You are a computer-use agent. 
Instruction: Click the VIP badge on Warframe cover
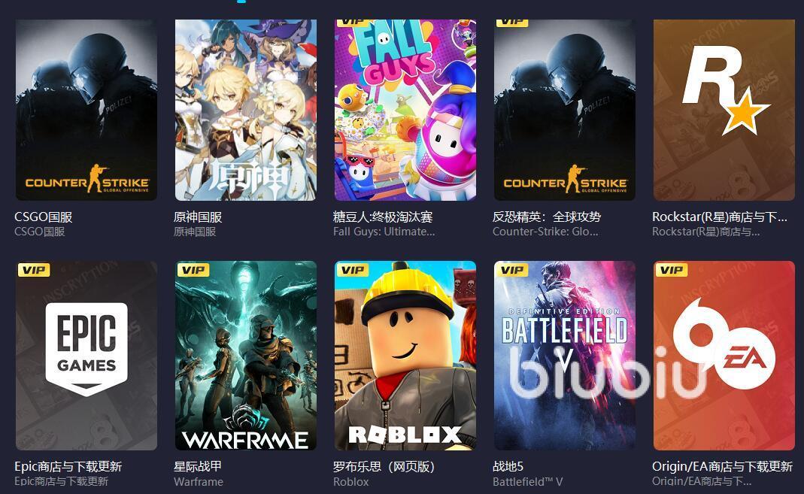[193, 269]
